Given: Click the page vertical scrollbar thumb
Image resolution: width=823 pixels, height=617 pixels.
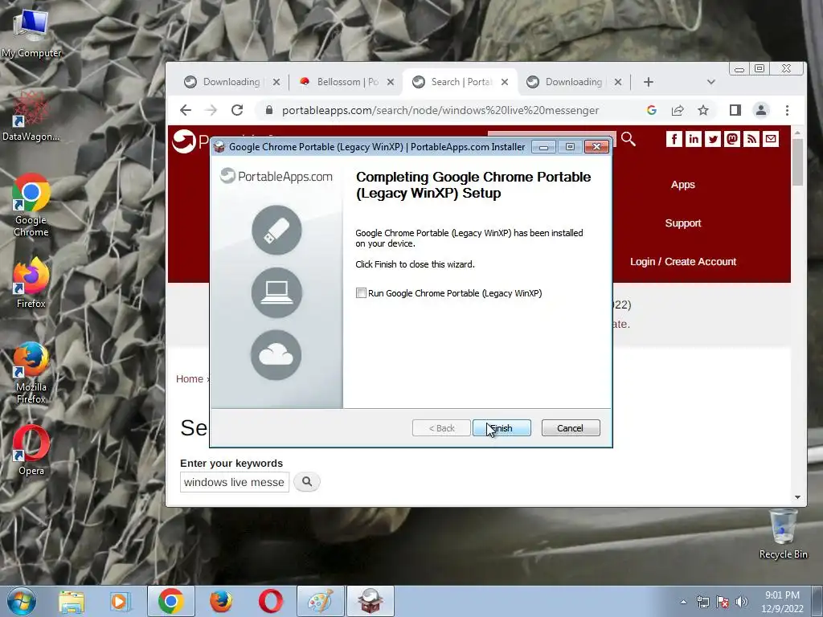Looking at the screenshot, I should (798, 162).
